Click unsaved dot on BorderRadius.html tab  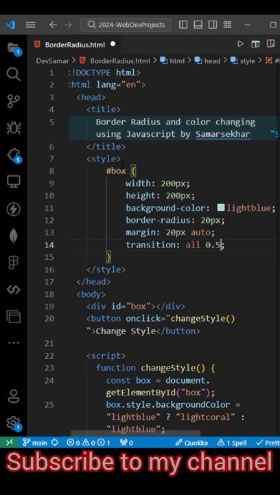tap(113, 44)
